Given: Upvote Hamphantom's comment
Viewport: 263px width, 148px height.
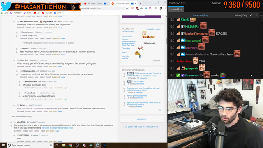Looking at the screenshot, I should pos(17,32).
